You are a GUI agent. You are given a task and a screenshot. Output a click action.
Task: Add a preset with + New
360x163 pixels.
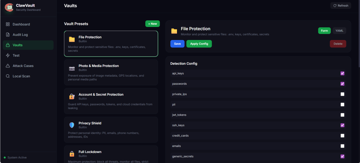(152, 24)
